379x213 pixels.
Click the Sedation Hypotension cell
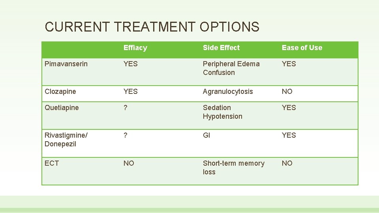222,112
